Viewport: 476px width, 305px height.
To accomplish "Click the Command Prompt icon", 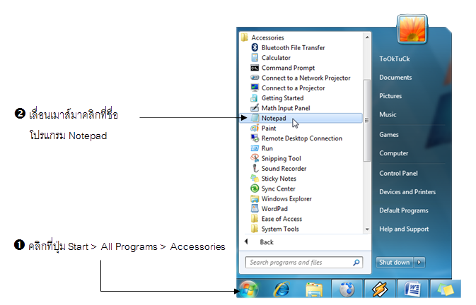I will pos(255,68).
